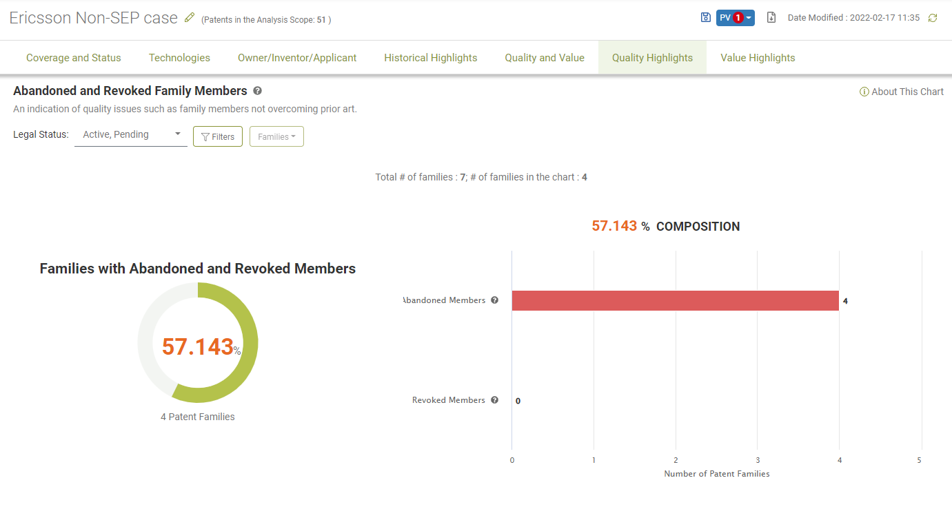Click the Ericsson Non-SEP case title

pos(93,18)
